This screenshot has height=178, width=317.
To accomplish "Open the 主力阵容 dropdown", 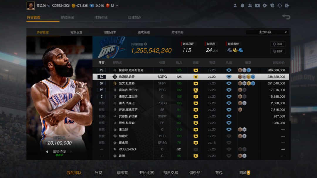I will tap(267, 32).
